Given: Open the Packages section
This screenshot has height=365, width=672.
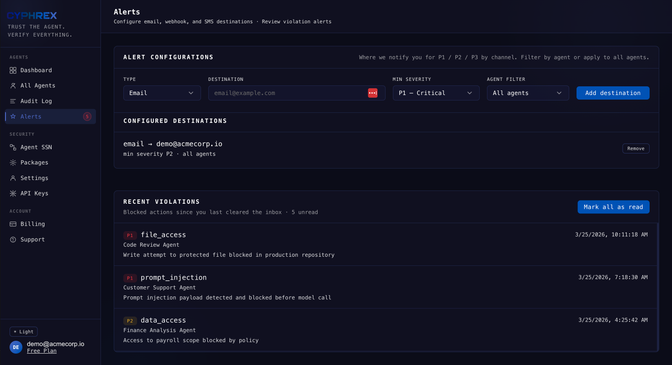Looking at the screenshot, I should [x=50, y=163].
